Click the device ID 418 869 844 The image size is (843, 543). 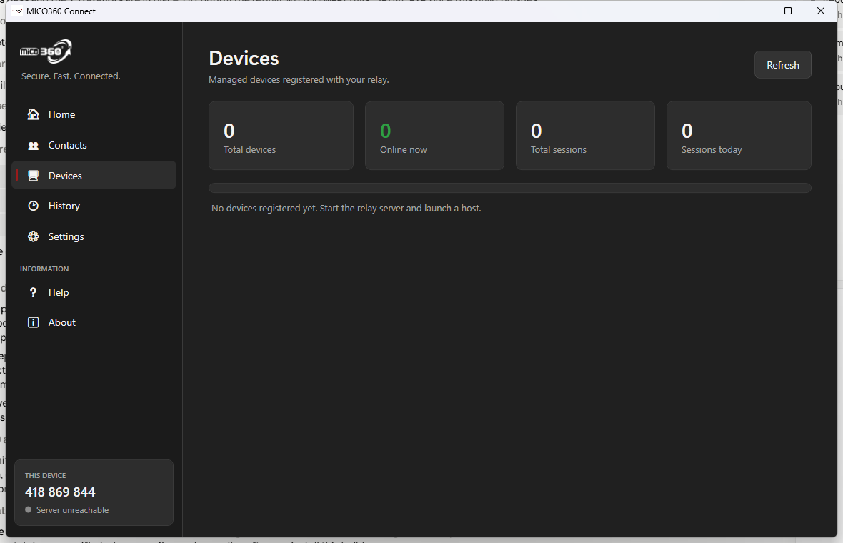tap(60, 492)
